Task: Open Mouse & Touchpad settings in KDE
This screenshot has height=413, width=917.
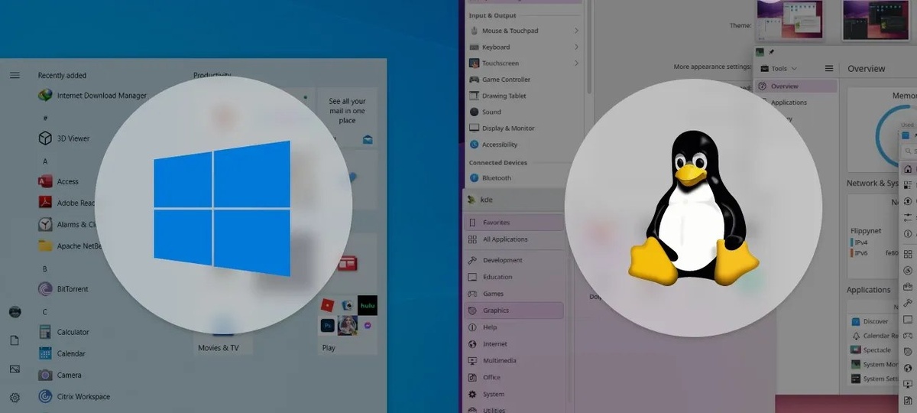Action: pyautogui.click(x=524, y=31)
